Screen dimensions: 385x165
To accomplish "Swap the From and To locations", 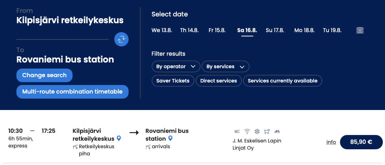I will [121, 39].
